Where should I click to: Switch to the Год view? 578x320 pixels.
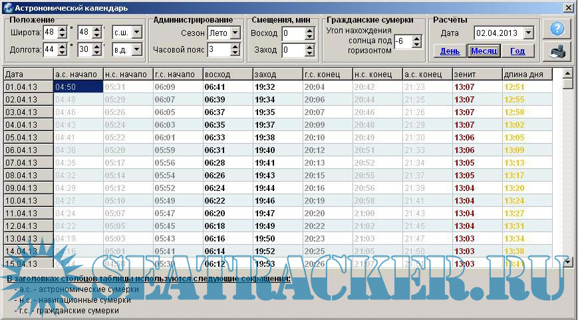[x=517, y=51]
